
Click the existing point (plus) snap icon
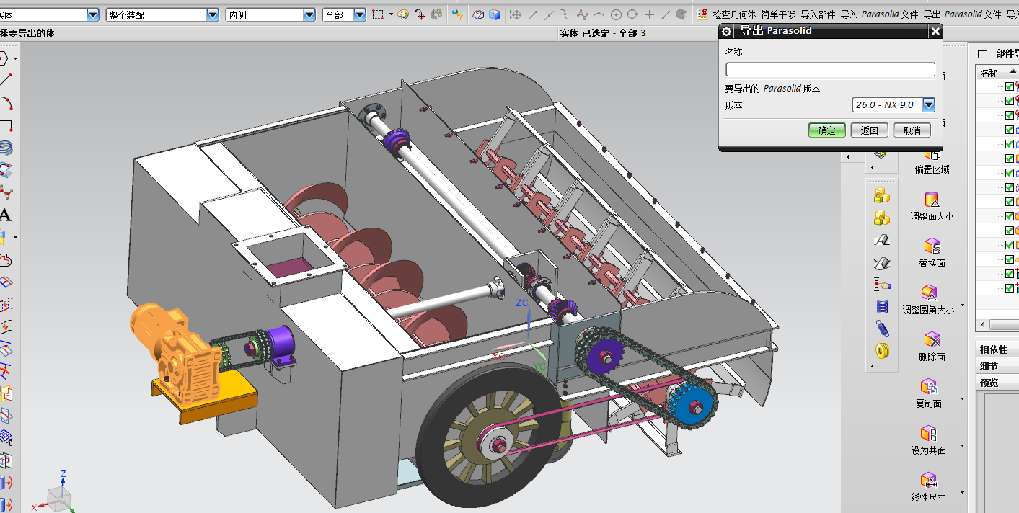[x=649, y=14]
